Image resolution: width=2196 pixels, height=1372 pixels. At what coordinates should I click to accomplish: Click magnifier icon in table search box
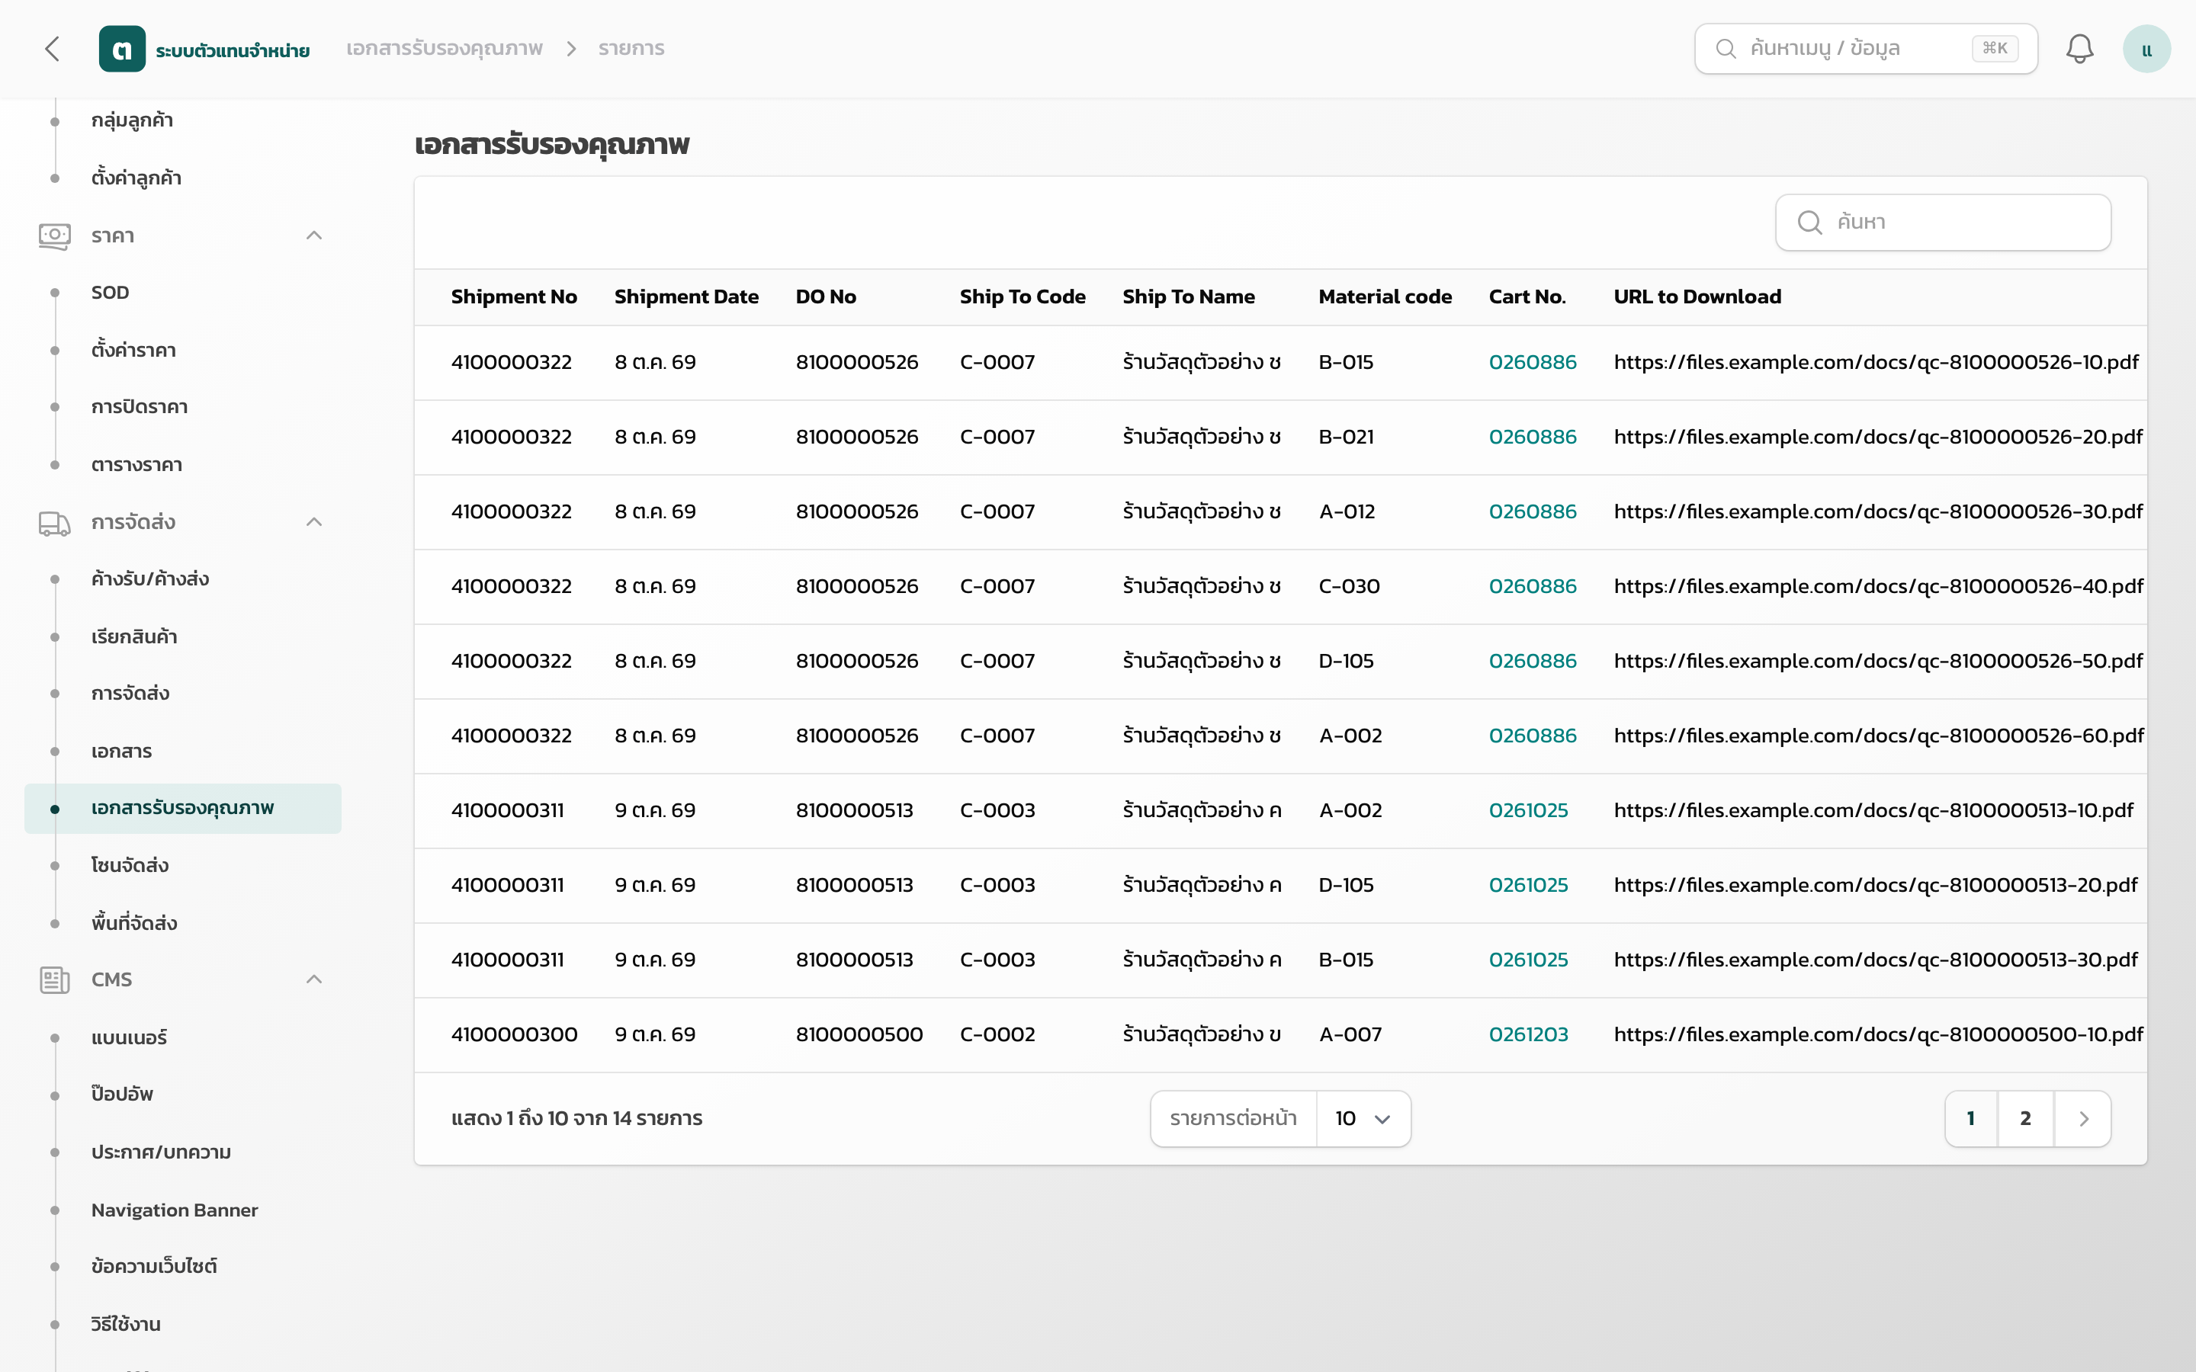click(x=1809, y=223)
